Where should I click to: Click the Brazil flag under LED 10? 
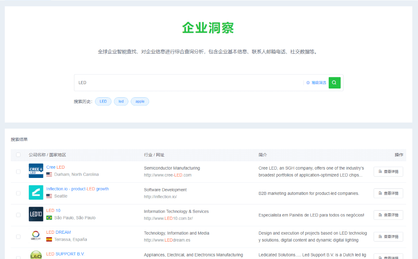(x=49, y=218)
